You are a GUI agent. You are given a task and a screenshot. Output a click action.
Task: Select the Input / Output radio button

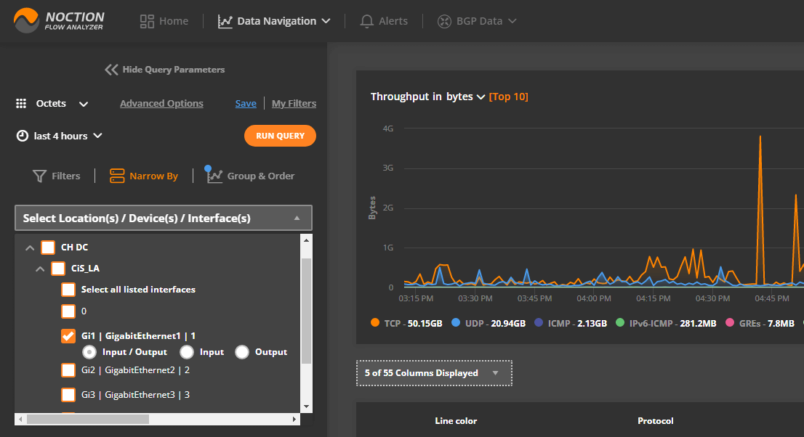click(x=89, y=352)
